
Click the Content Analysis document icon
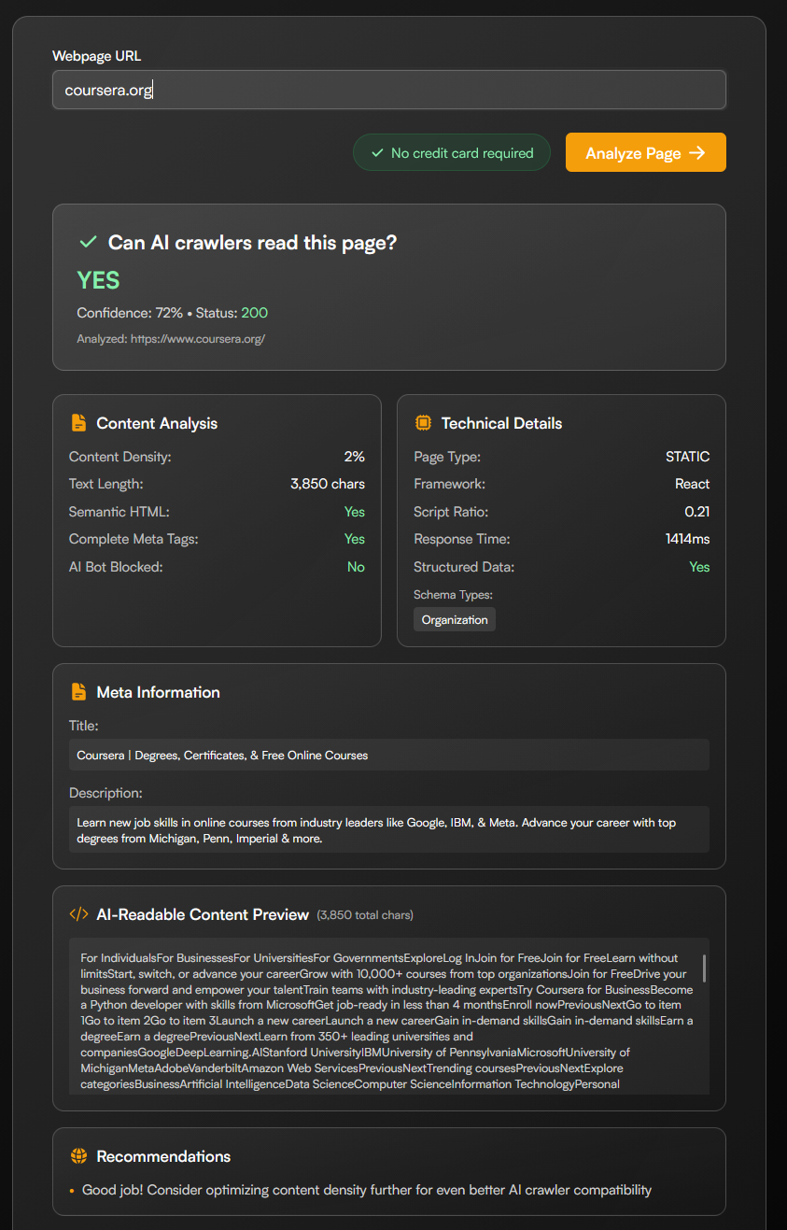[79, 423]
